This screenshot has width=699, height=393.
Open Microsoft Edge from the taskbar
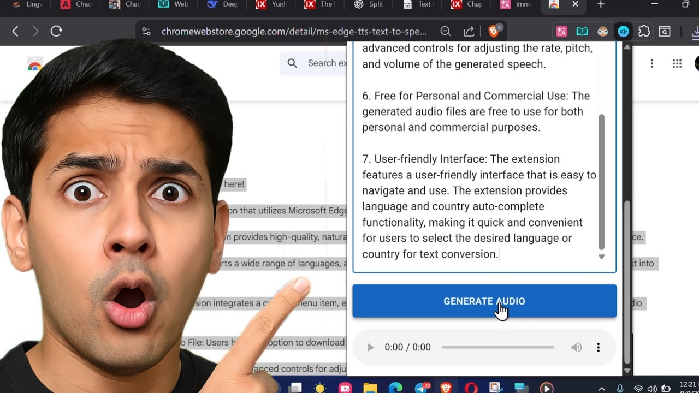[x=395, y=388]
